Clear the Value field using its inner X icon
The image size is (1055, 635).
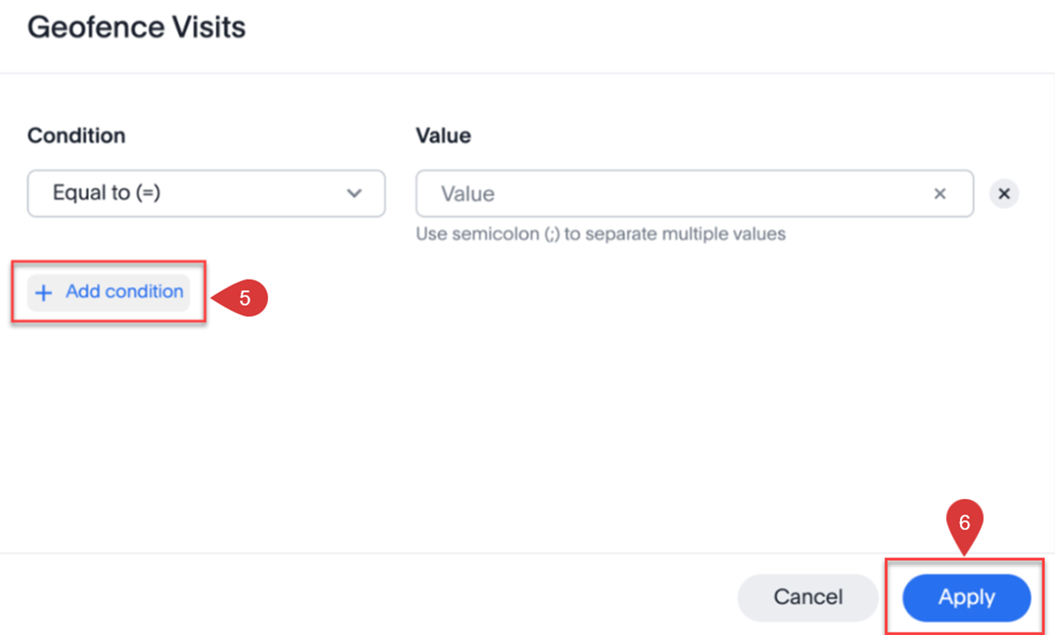[940, 194]
